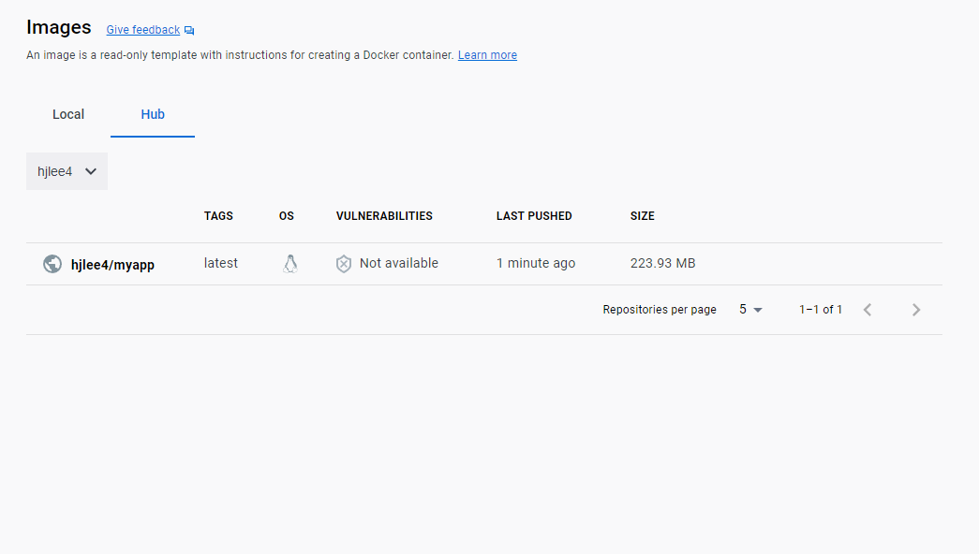This screenshot has width=979, height=554.
Task: Click the LAST PUSHED column header
Action: tap(534, 216)
